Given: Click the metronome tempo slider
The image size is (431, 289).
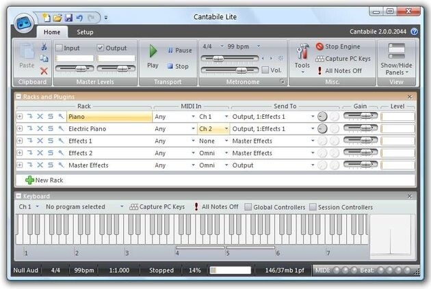Looking at the screenshot, I should (230, 59).
